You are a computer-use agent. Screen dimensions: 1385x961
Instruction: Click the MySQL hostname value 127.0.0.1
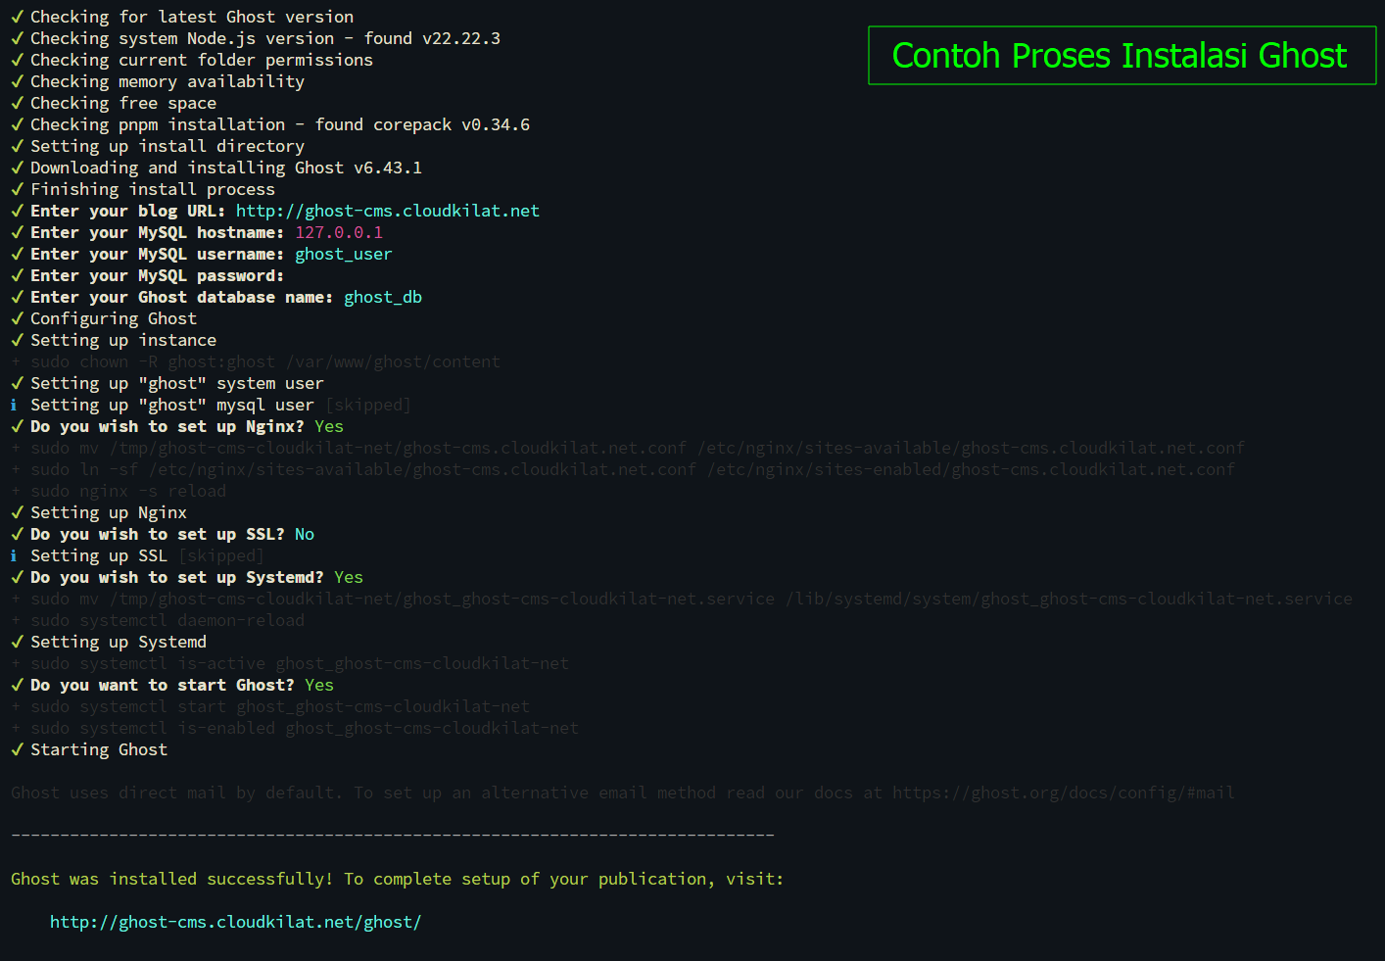339,232
